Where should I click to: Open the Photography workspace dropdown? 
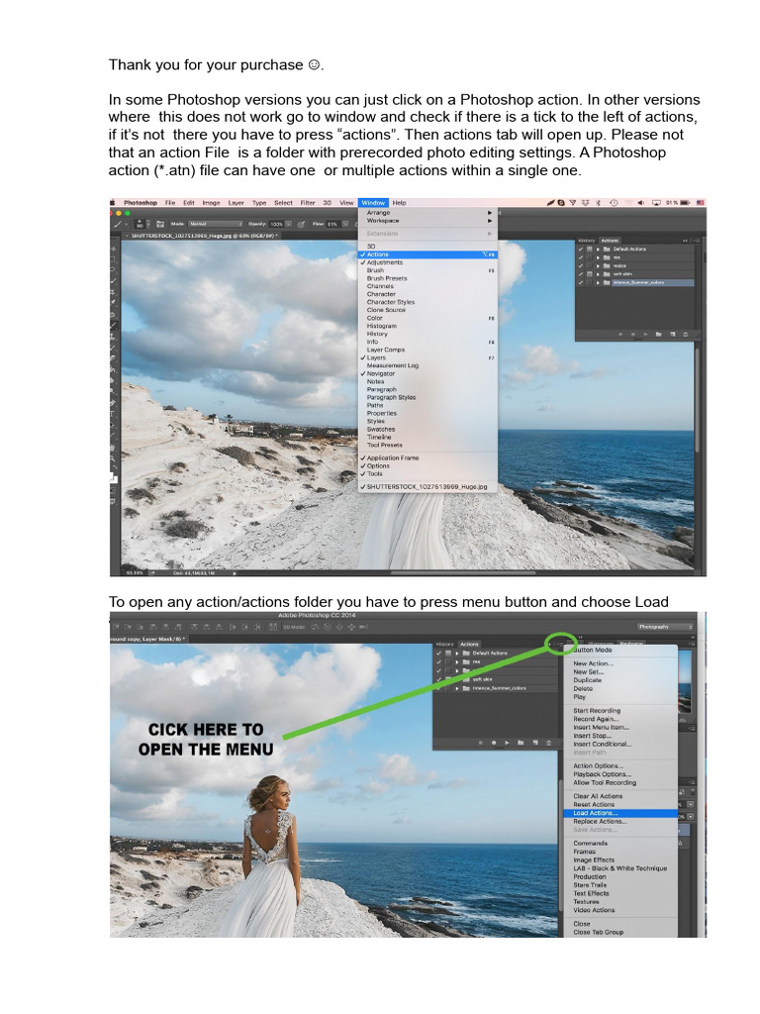665,627
